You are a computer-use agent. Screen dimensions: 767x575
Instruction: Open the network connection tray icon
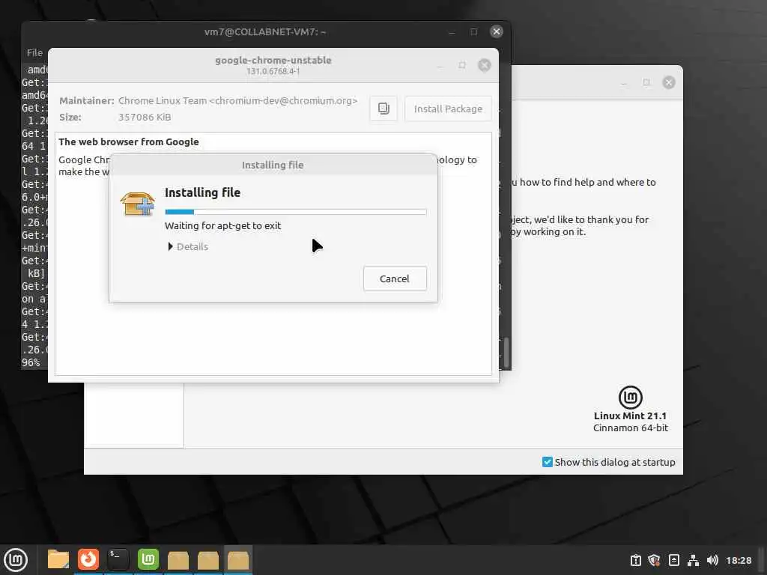click(x=693, y=560)
